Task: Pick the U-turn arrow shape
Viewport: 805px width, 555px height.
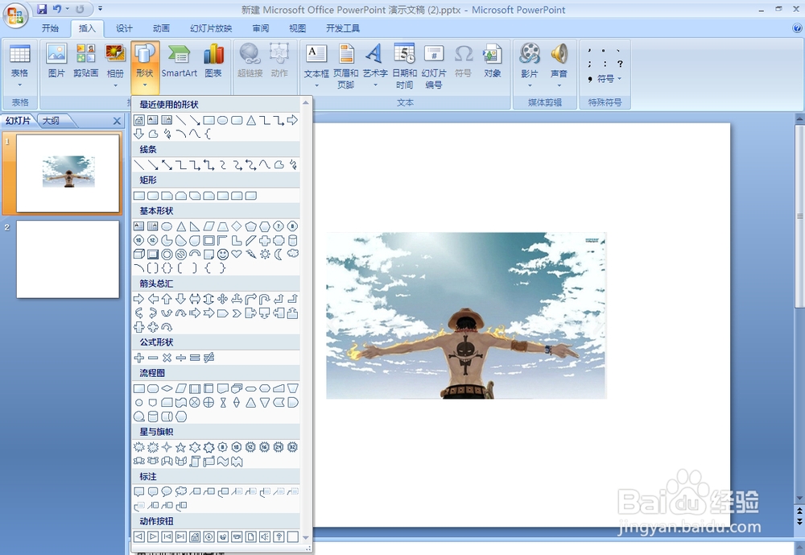Action: [x=264, y=299]
